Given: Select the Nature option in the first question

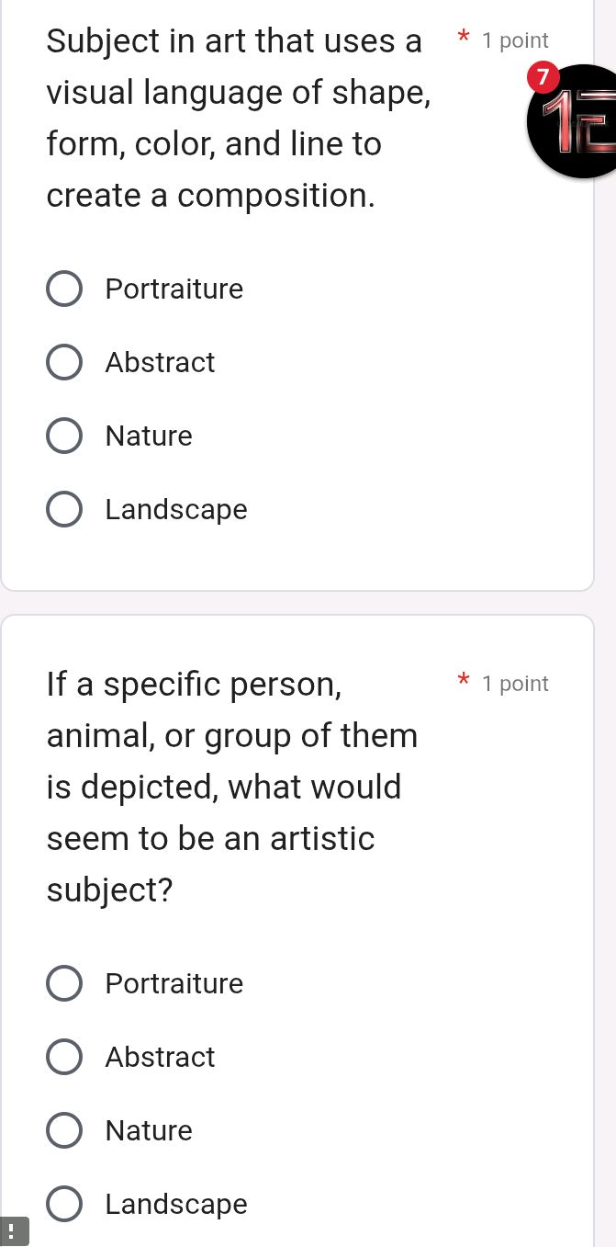Looking at the screenshot, I should pos(64,436).
